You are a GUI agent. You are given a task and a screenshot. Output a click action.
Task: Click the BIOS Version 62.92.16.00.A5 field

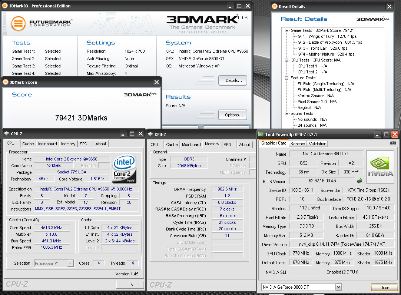322,181
